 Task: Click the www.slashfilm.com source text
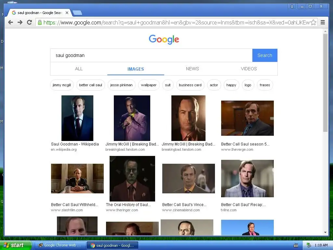click(67, 210)
